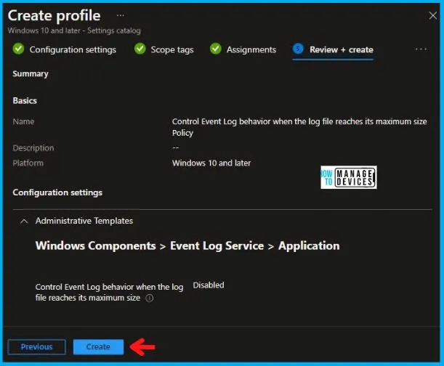
Task: Click the 'Windows Components > Event Log Service' heading
Action: (x=187, y=245)
